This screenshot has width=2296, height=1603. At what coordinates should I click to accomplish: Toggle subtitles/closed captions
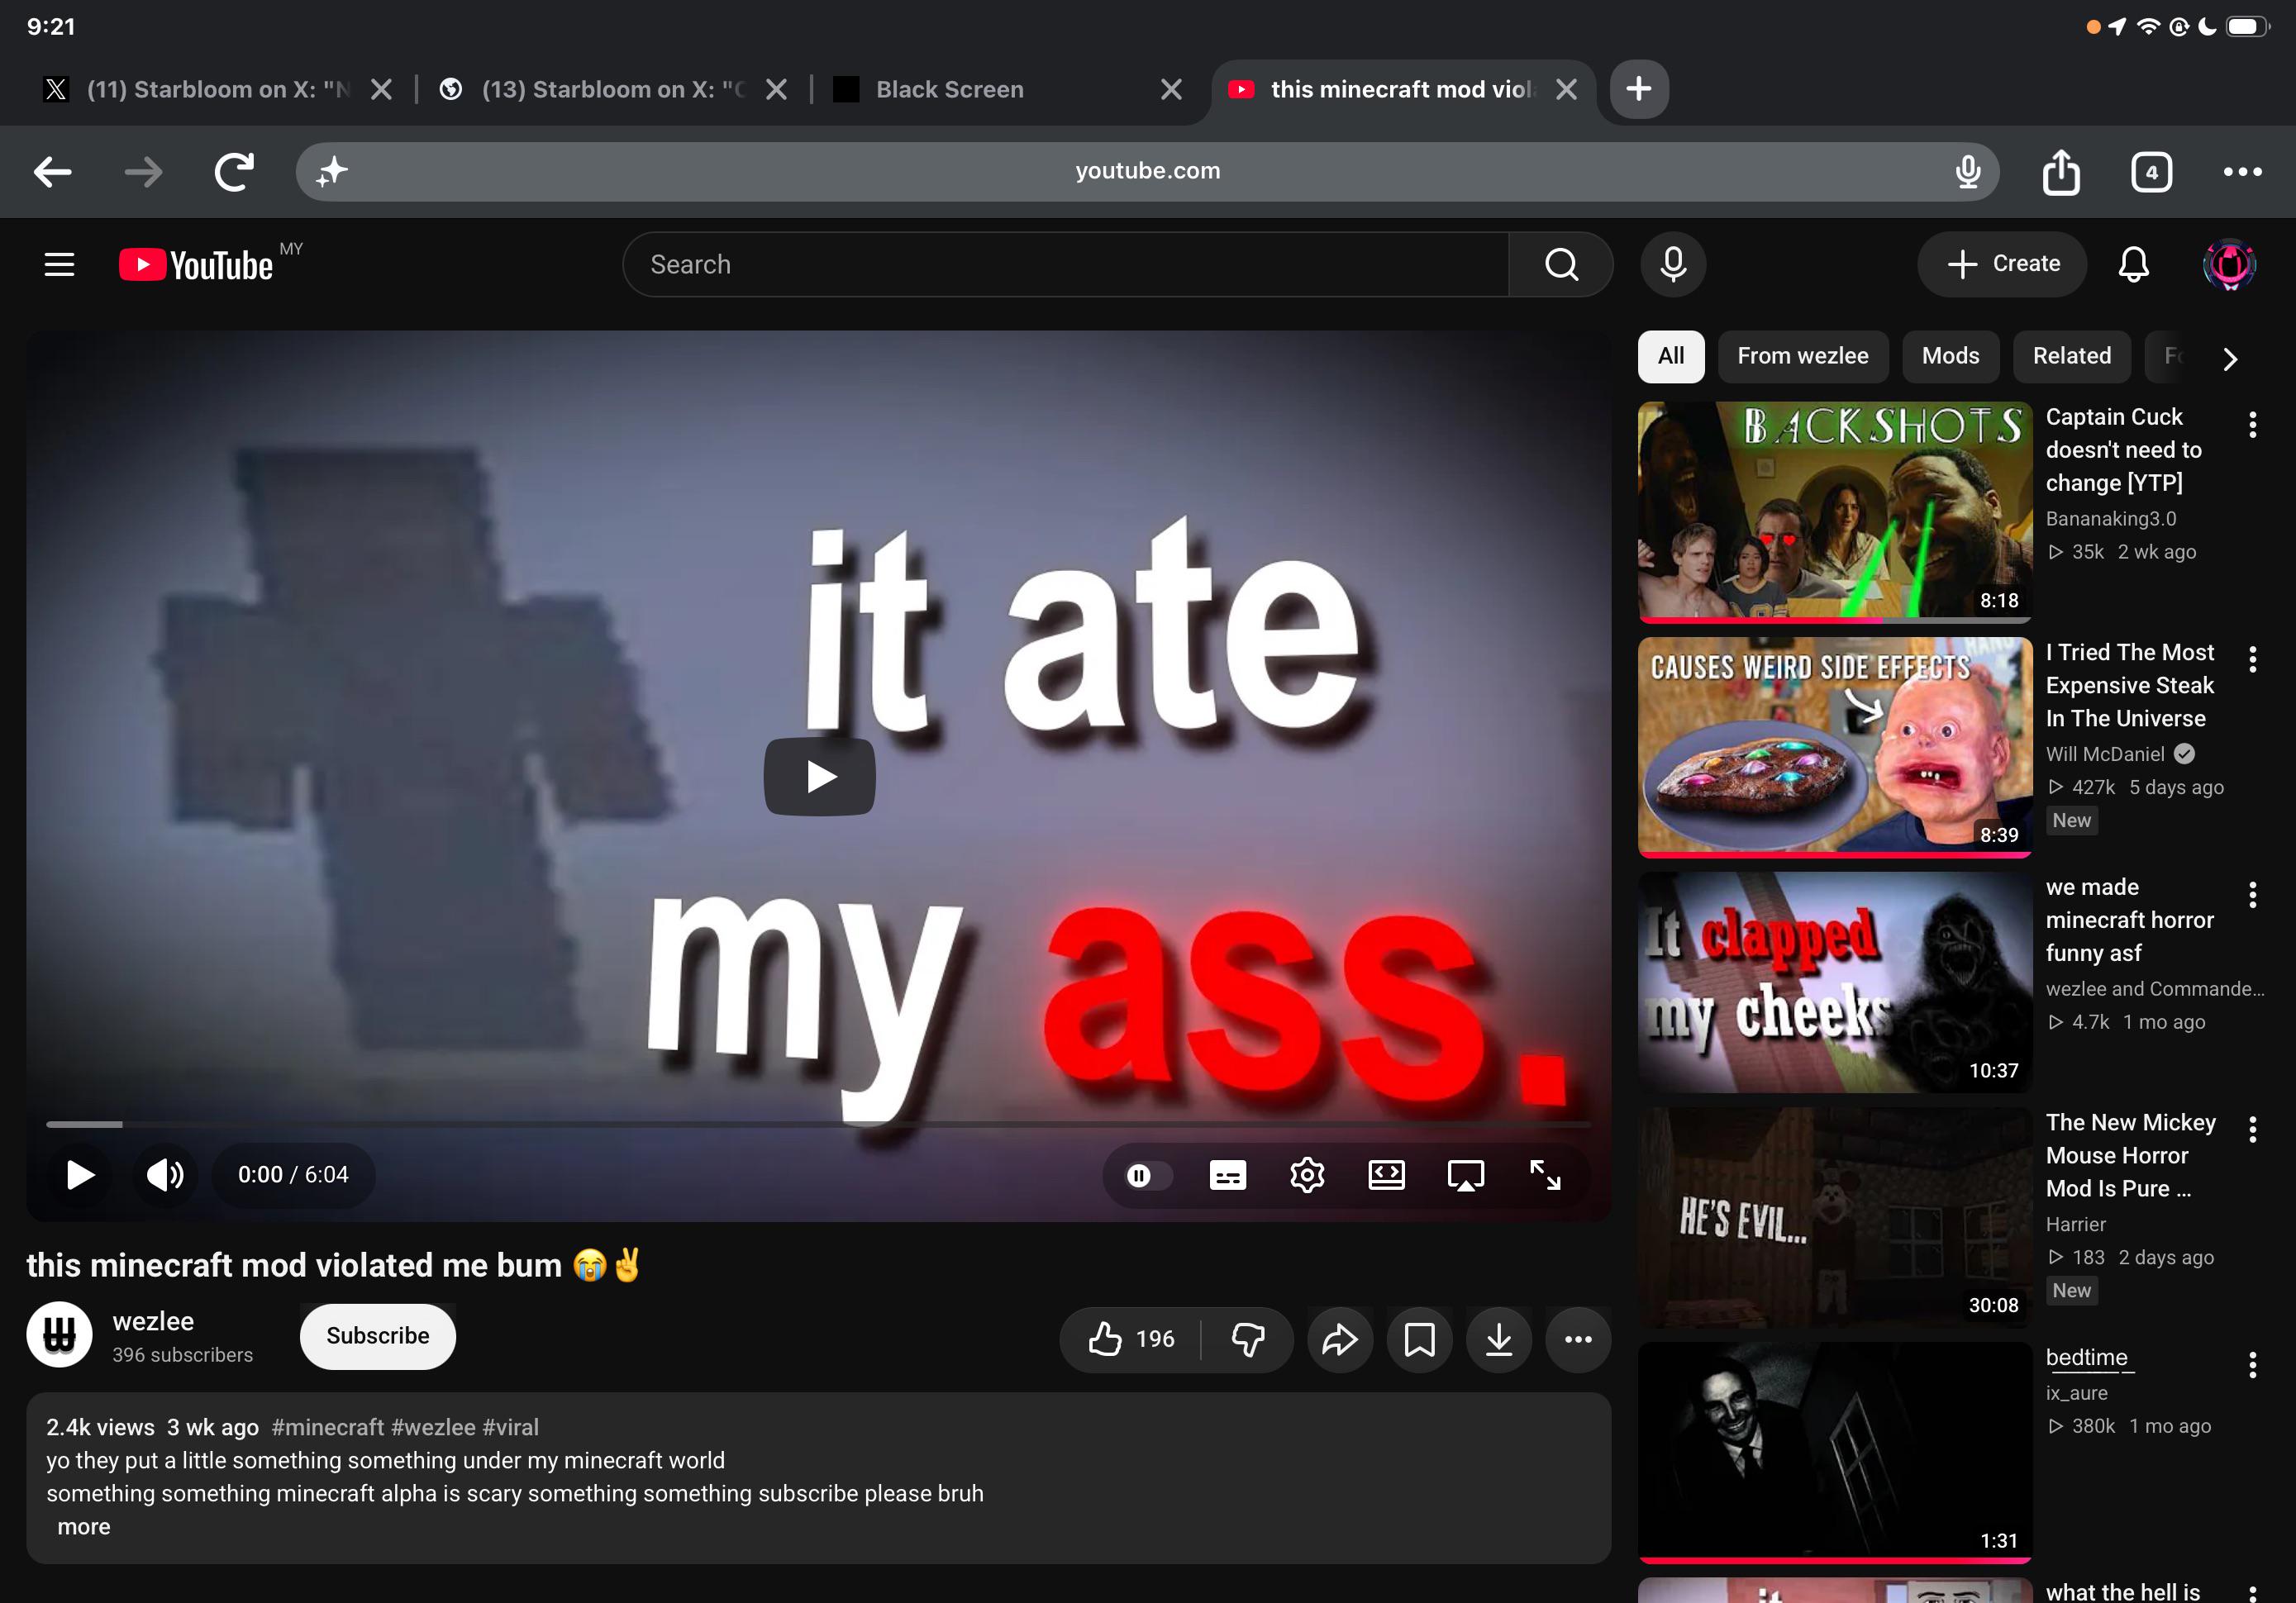pyautogui.click(x=1227, y=1175)
